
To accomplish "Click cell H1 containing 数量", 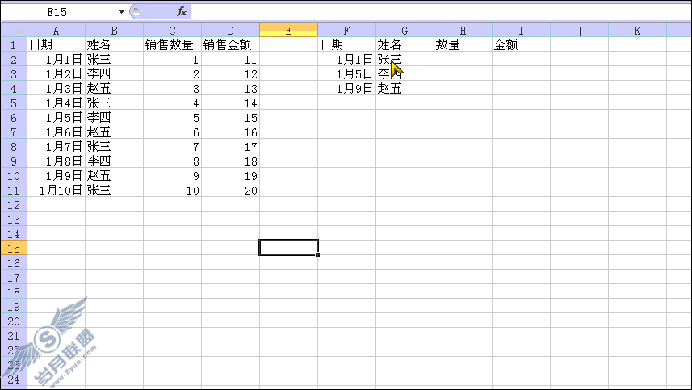I will (463, 44).
